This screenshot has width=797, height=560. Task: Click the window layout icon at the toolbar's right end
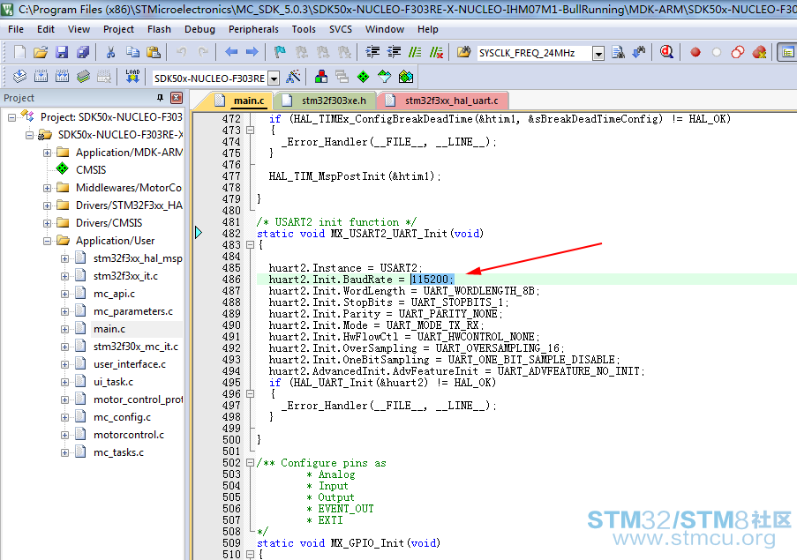pos(787,52)
